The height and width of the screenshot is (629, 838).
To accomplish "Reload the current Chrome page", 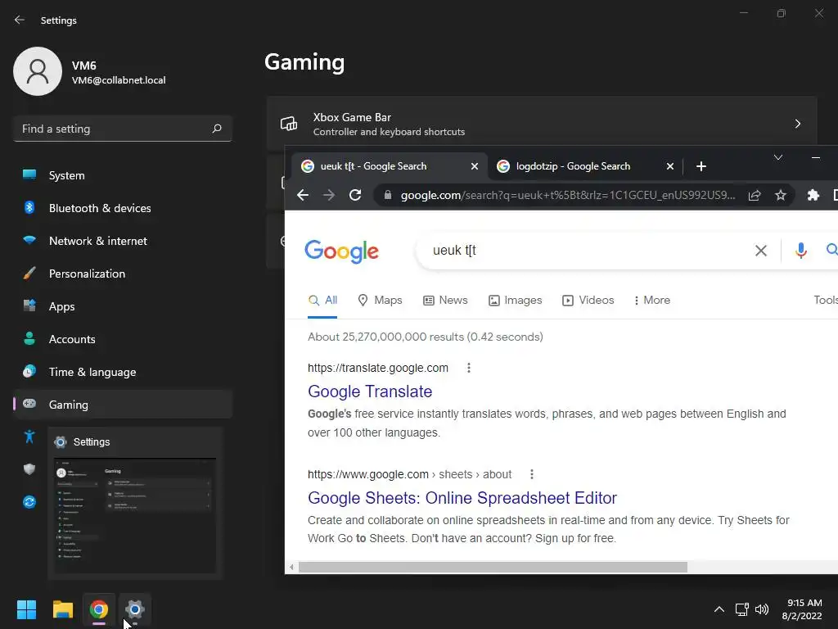I will click(x=355, y=195).
